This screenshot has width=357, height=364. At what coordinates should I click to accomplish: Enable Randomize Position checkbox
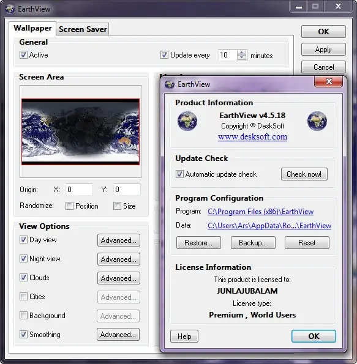coord(69,206)
